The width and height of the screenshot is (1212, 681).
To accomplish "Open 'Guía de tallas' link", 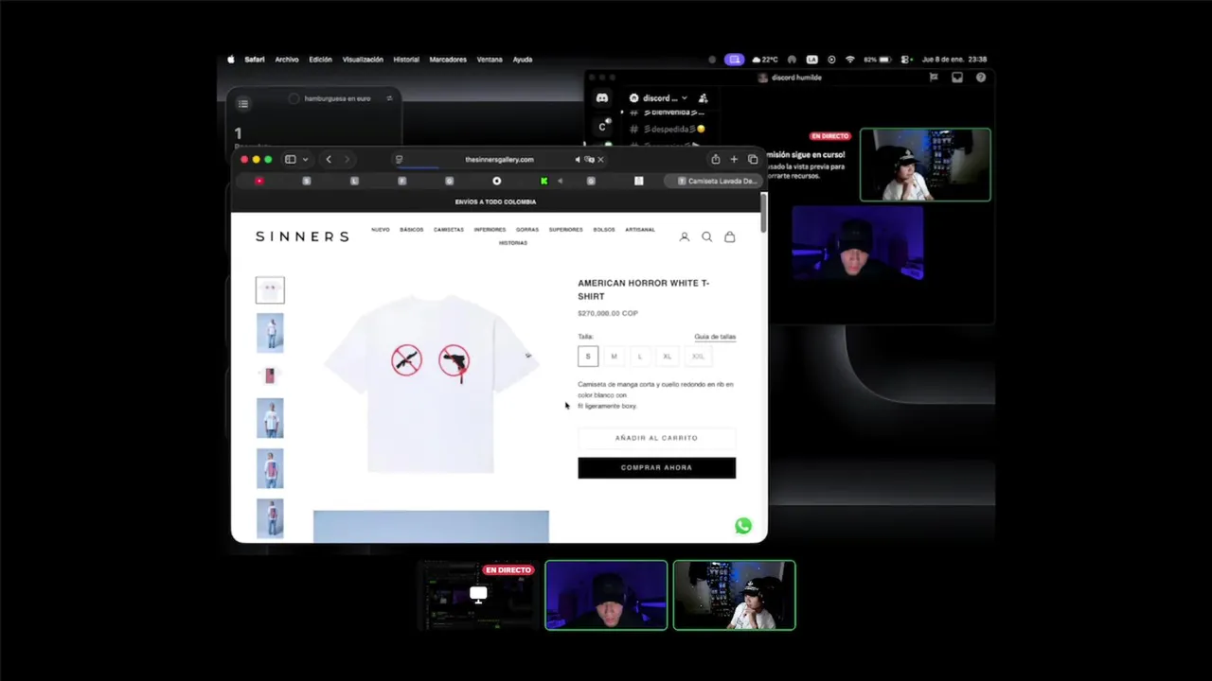I will click(715, 337).
